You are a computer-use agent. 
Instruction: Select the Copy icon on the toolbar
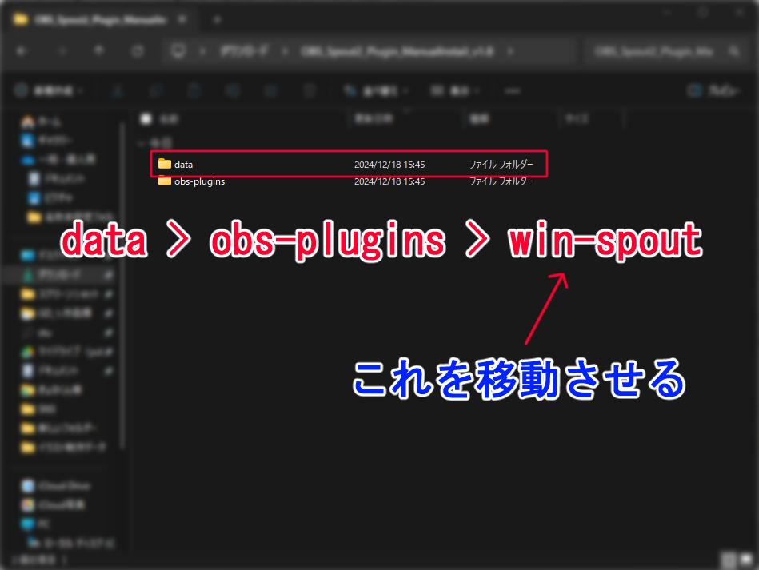coord(155,90)
